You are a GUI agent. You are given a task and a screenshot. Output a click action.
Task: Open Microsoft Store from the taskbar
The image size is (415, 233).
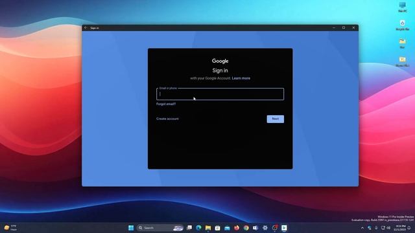(218, 228)
